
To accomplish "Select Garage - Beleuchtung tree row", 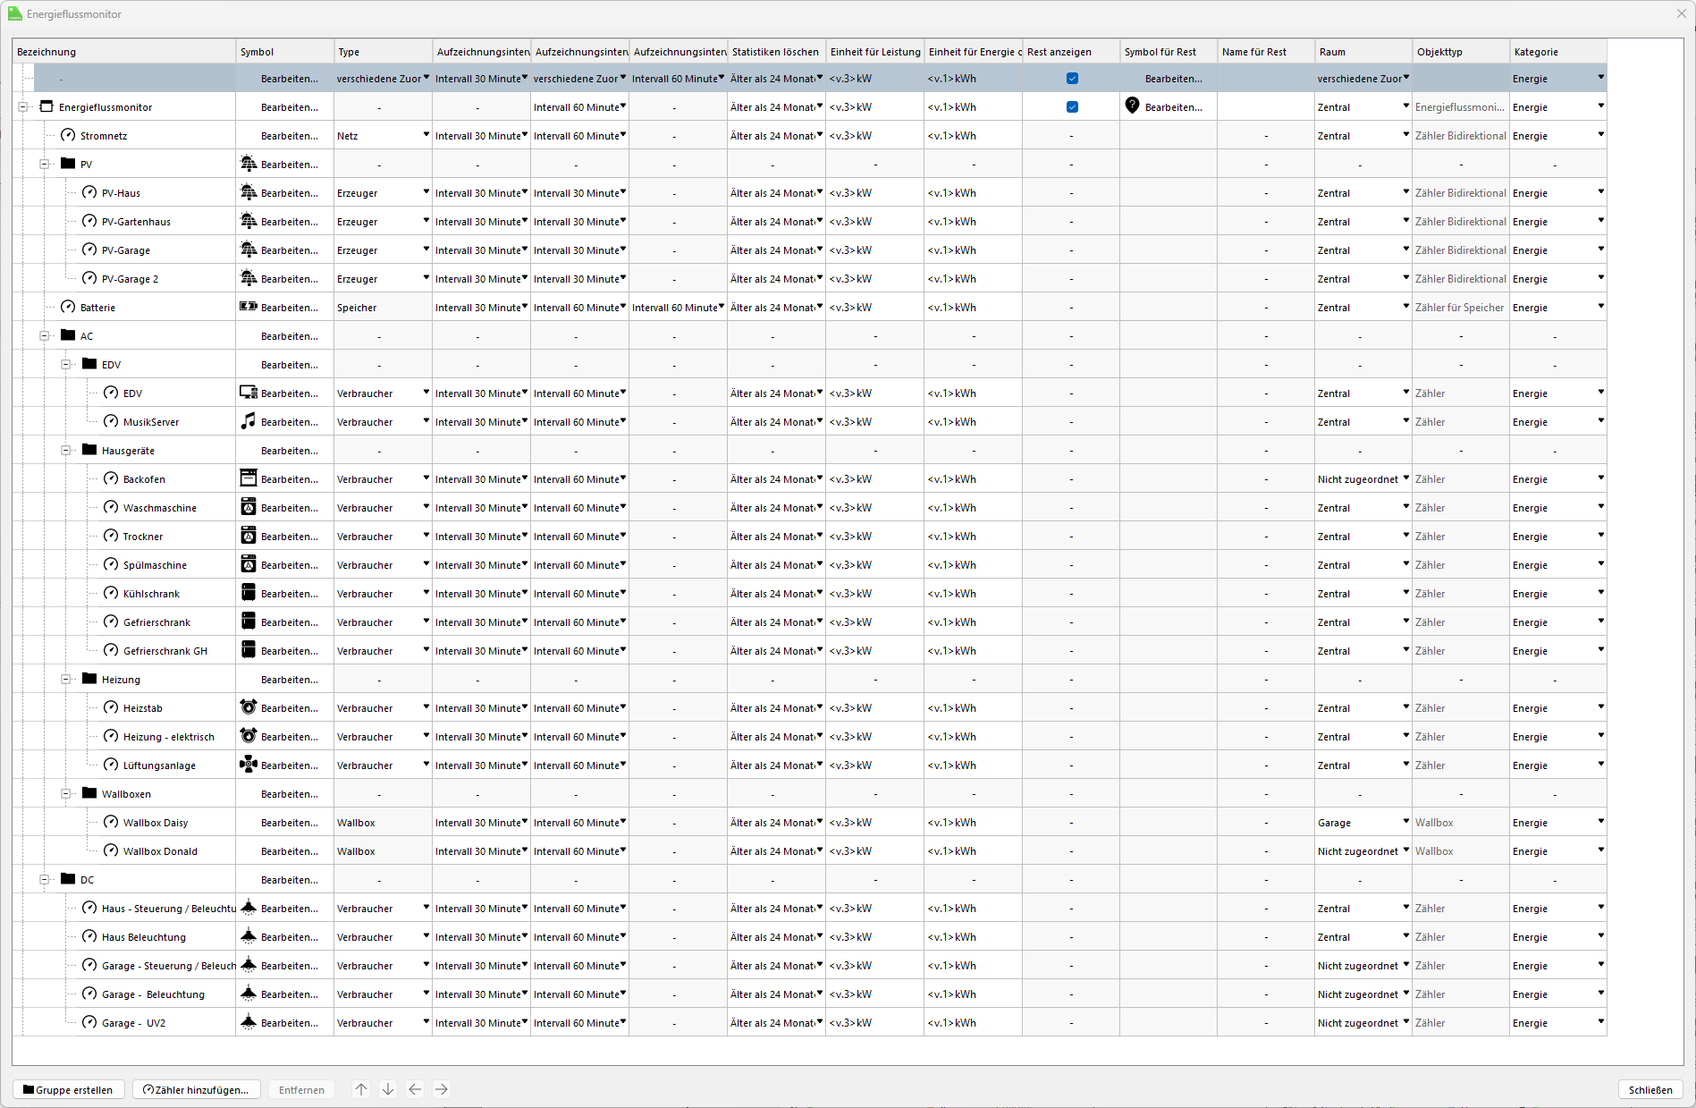I will point(153,994).
